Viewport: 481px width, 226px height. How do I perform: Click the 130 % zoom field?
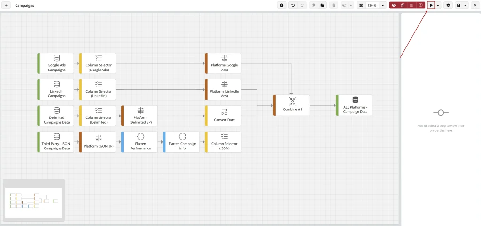pyautogui.click(x=372, y=5)
